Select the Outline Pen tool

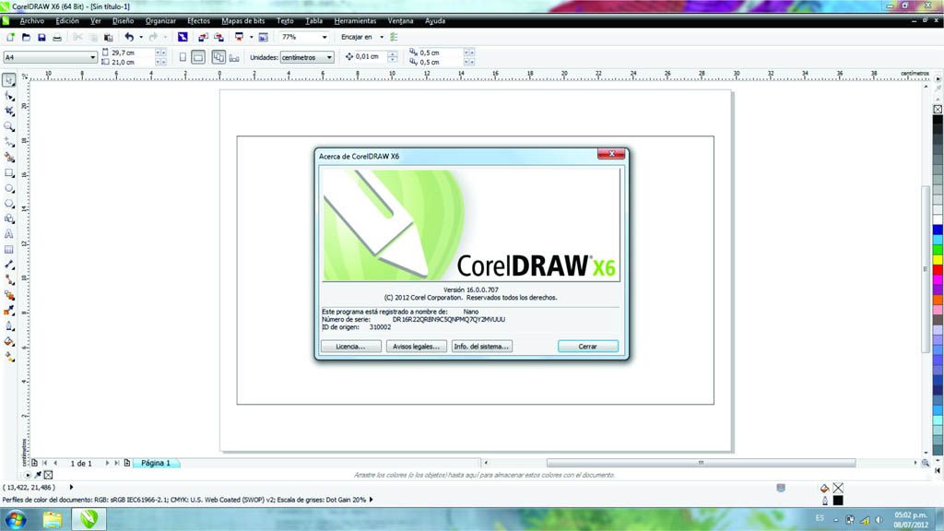click(9, 326)
